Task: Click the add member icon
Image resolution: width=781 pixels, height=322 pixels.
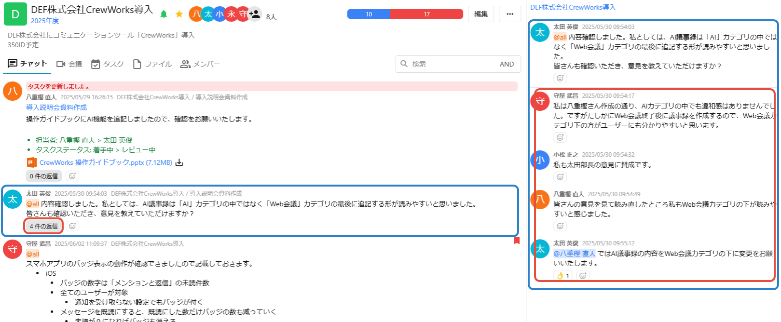Action: 255,14
